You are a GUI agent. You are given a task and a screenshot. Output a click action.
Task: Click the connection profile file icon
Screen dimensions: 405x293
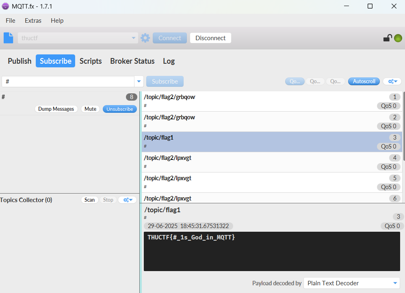(9, 38)
